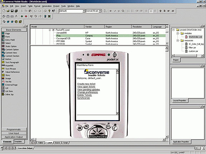
Task: Expand the User Input elements section
Action: [14, 133]
